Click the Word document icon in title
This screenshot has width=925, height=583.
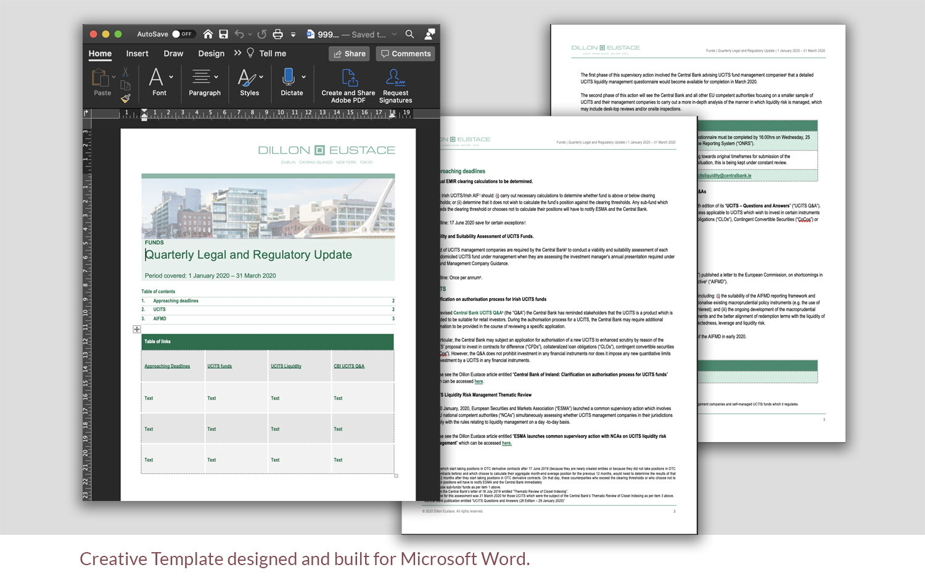[311, 34]
